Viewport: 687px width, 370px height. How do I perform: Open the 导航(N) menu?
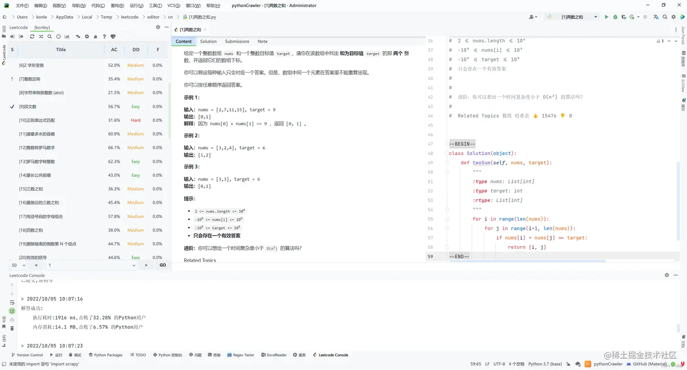(79, 5)
